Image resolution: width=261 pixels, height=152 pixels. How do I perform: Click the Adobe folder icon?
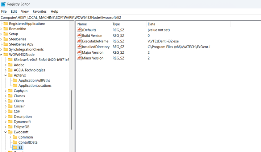click(x=10, y=65)
